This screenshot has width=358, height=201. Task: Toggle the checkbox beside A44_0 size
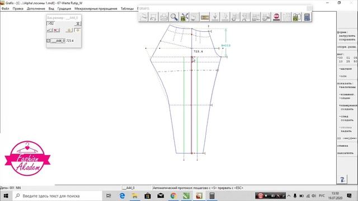(x=48, y=41)
